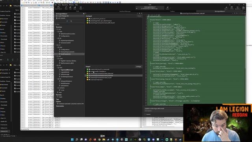Click the commit subject field

coord(163,108)
